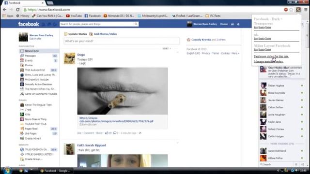Viewport: 310px width, 174px height.
Task: Open the Chrome menu icon
Action: click(306, 10)
